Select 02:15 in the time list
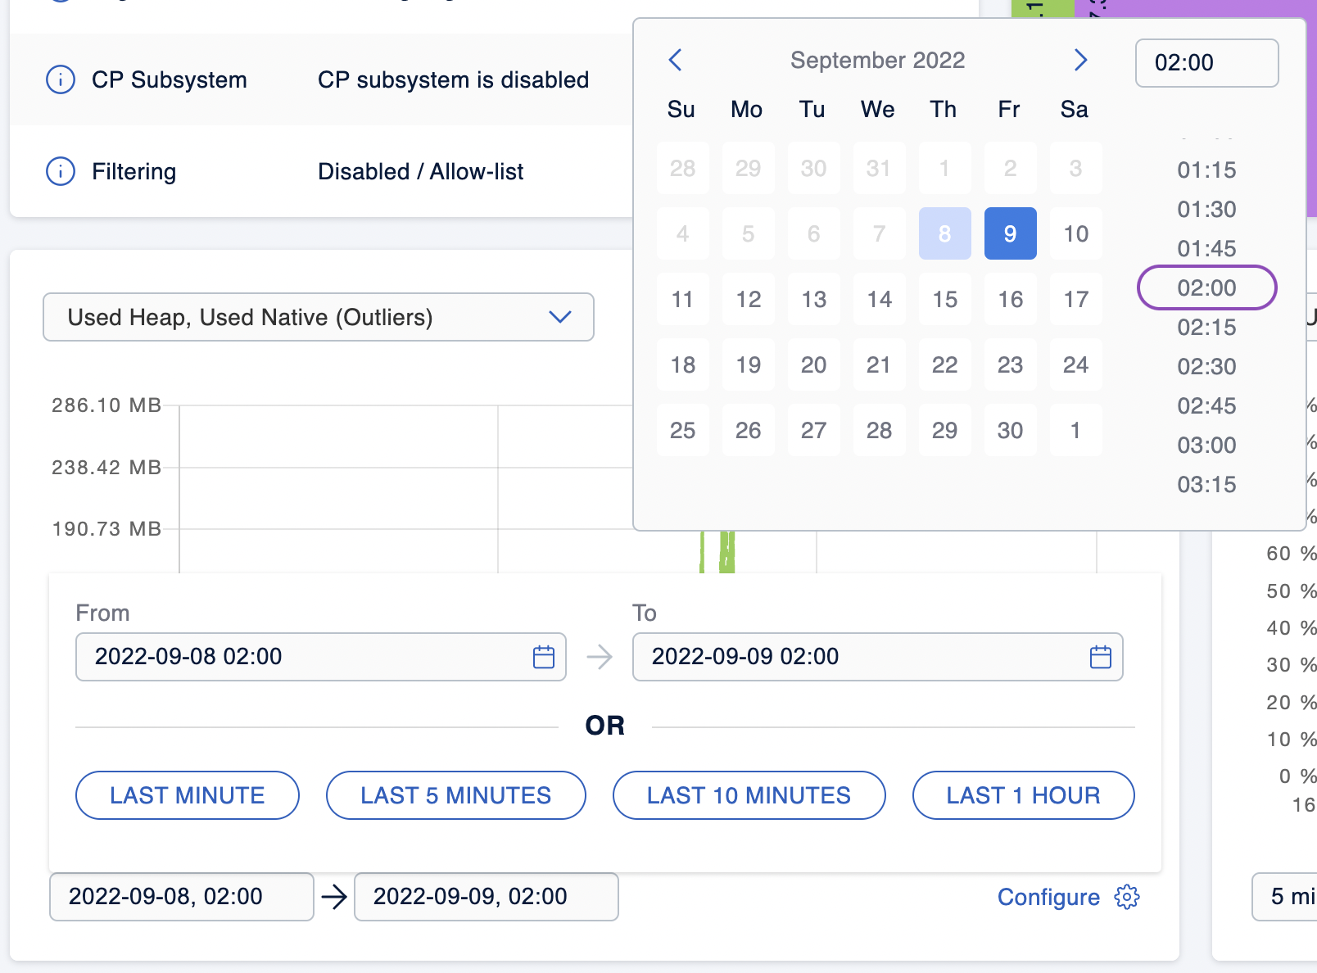This screenshot has width=1317, height=973. 1206,328
